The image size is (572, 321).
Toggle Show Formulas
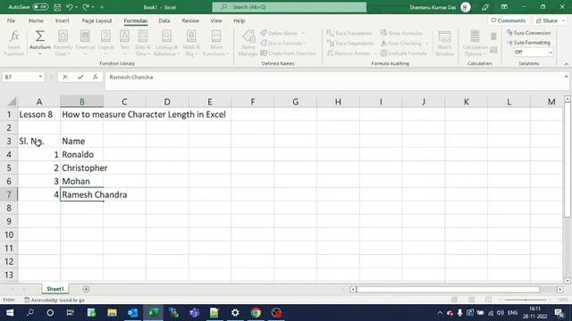click(401, 33)
